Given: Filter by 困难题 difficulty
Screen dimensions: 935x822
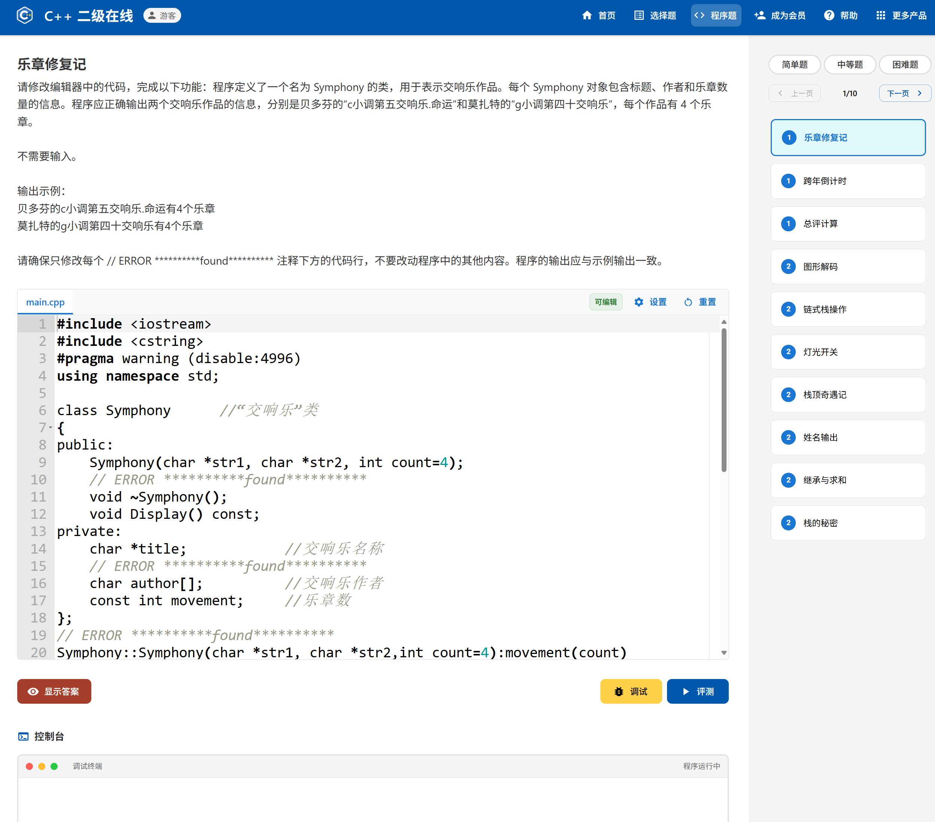Looking at the screenshot, I should coord(905,64).
